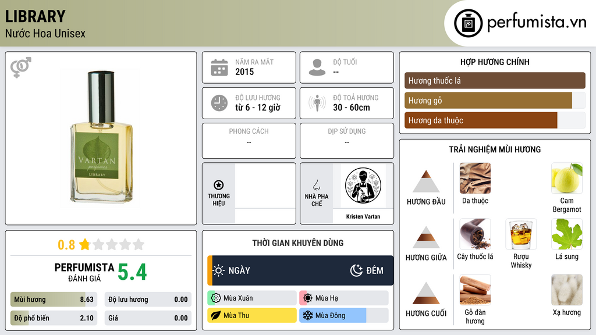Viewport: 596px width, 335px height.
Task: Click the 0.8 user rating number
Action: [66, 245]
